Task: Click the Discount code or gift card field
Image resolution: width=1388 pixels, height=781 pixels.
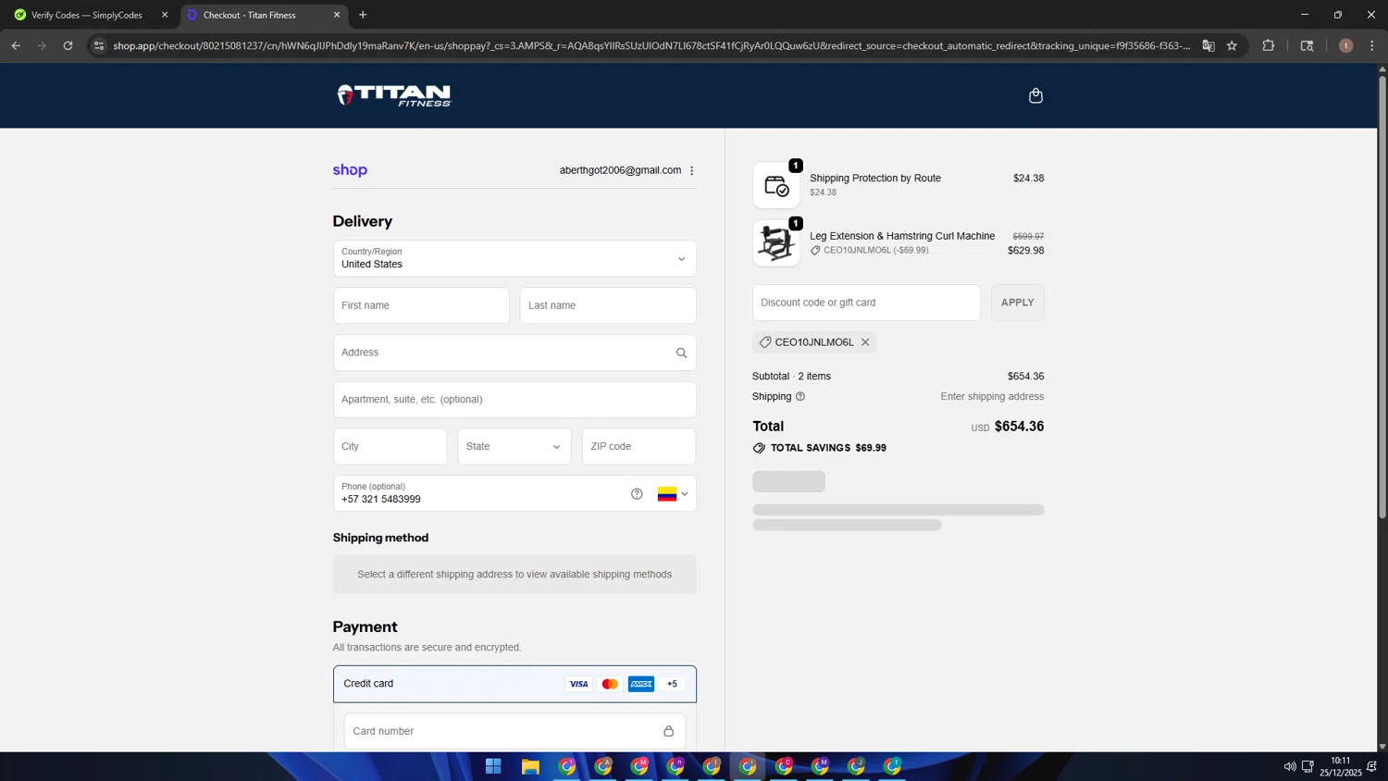Action: 866,303
